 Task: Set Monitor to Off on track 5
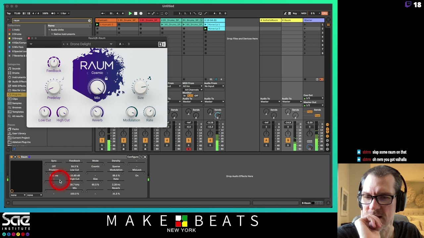pos(196,96)
